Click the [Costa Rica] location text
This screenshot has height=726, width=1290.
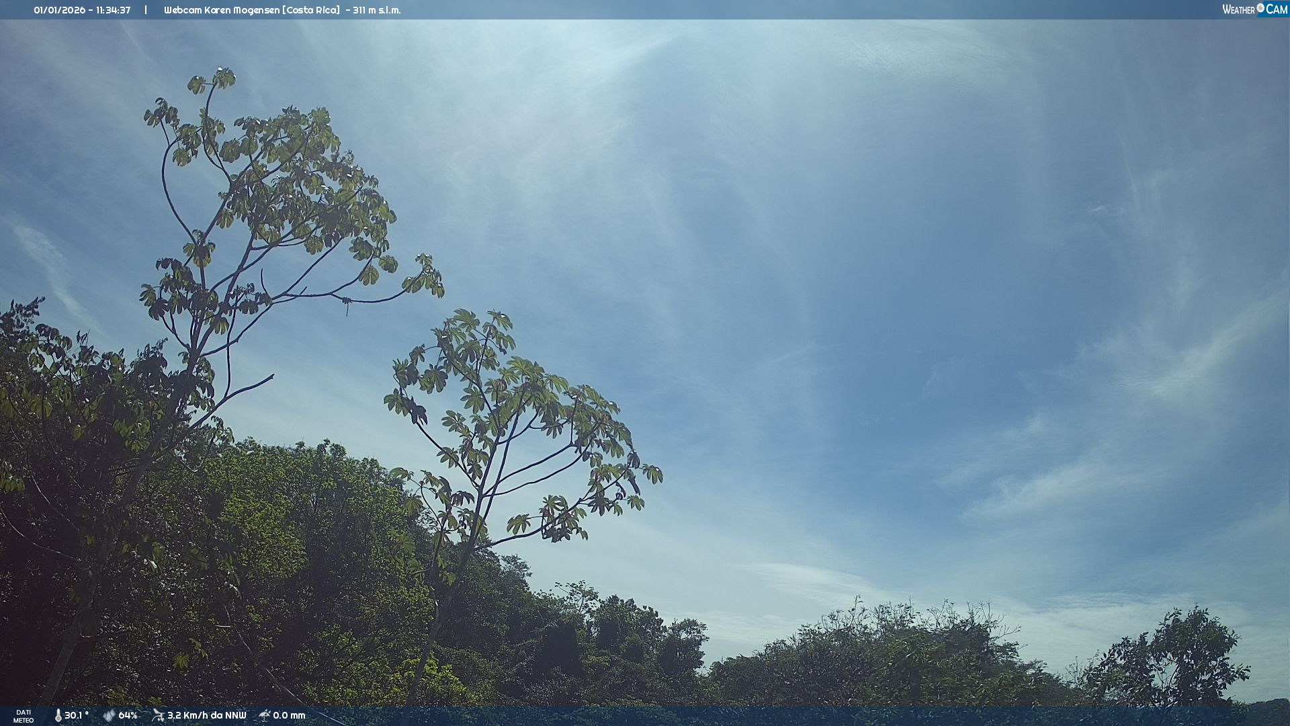coord(310,10)
